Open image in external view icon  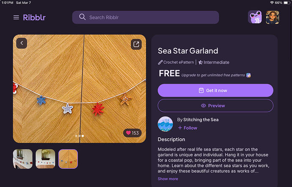136,44
